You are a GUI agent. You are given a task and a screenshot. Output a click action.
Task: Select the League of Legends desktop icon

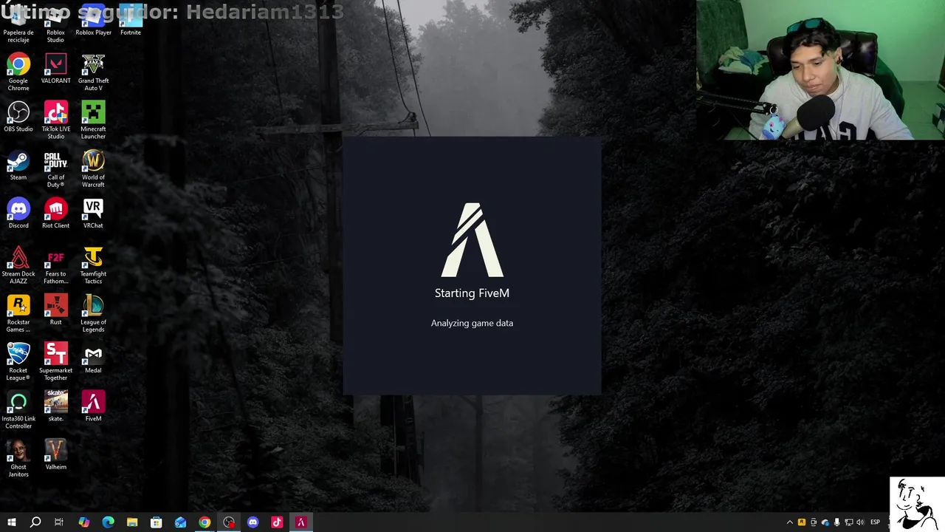click(x=93, y=313)
